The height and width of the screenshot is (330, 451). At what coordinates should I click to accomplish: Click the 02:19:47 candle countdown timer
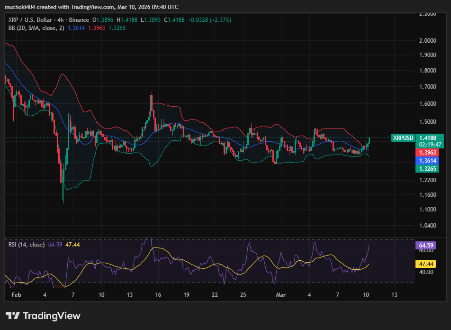(x=430, y=145)
